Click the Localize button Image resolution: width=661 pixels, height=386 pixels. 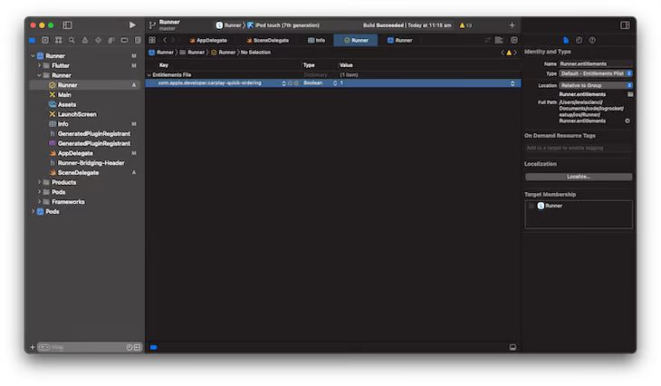click(x=579, y=177)
